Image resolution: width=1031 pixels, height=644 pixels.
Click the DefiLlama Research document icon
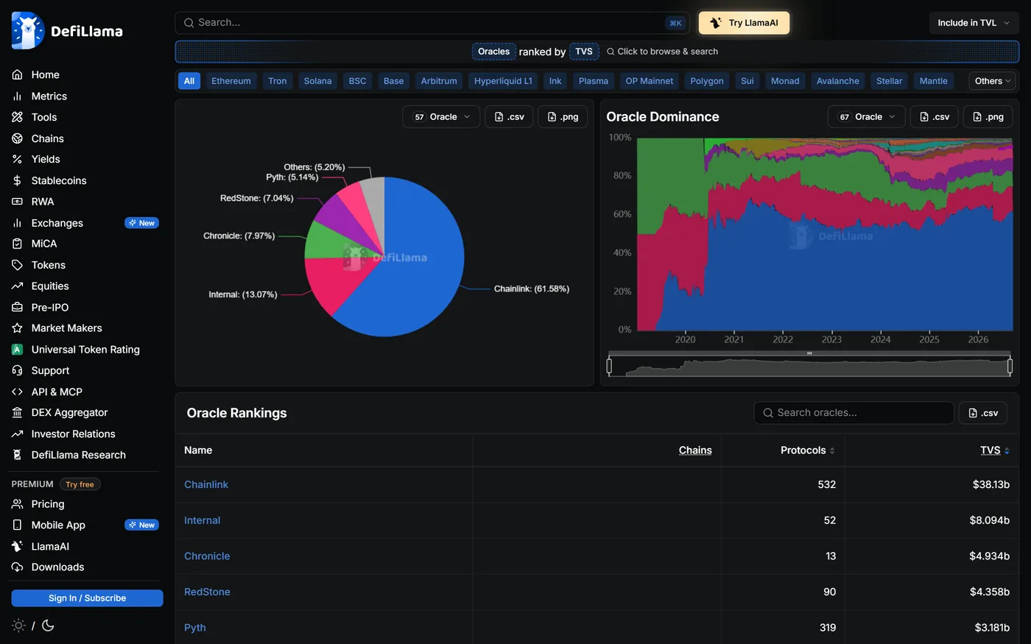(x=17, y=455)
